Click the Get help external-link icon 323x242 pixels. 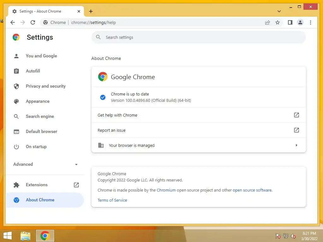pos(296,115)
